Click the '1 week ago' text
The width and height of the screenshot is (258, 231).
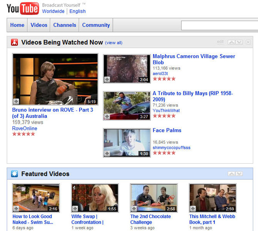click(82, 228)
